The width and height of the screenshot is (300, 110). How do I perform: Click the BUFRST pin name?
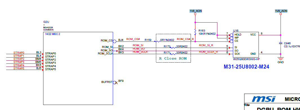click(107, 82)
